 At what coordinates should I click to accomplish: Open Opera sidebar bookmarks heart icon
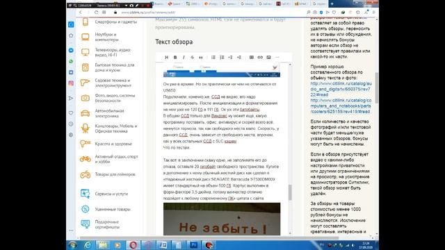[71, 112]
